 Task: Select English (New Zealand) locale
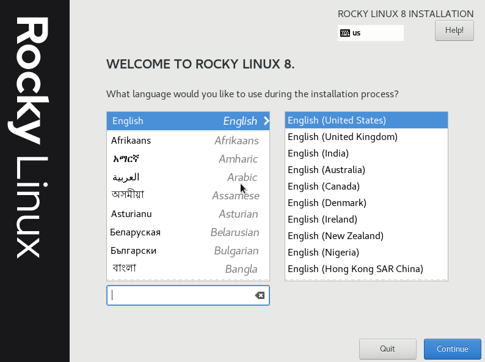coord(366,235)
